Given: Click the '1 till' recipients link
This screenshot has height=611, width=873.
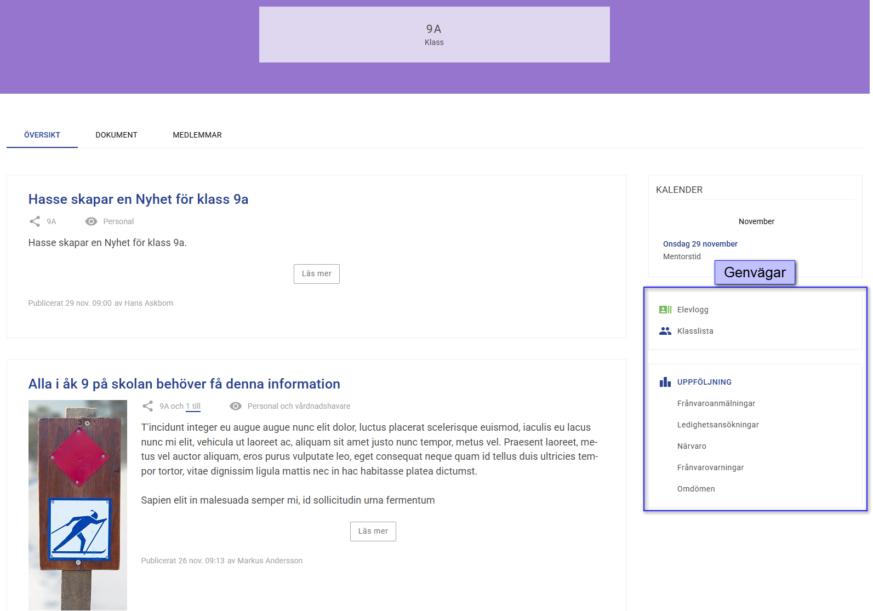Looking at the screenshot, I should (x=193, y=406).
